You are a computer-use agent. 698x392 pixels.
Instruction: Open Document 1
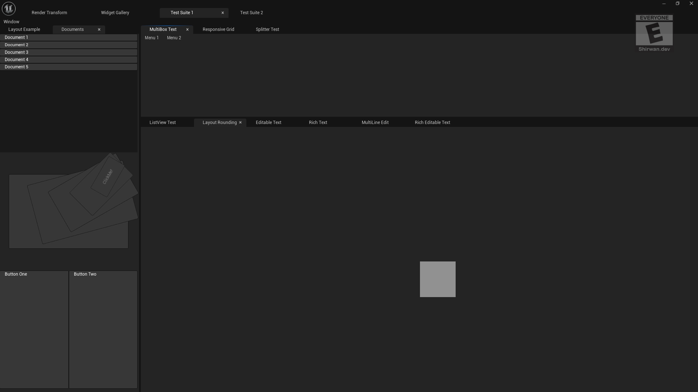tap(68, 37)
